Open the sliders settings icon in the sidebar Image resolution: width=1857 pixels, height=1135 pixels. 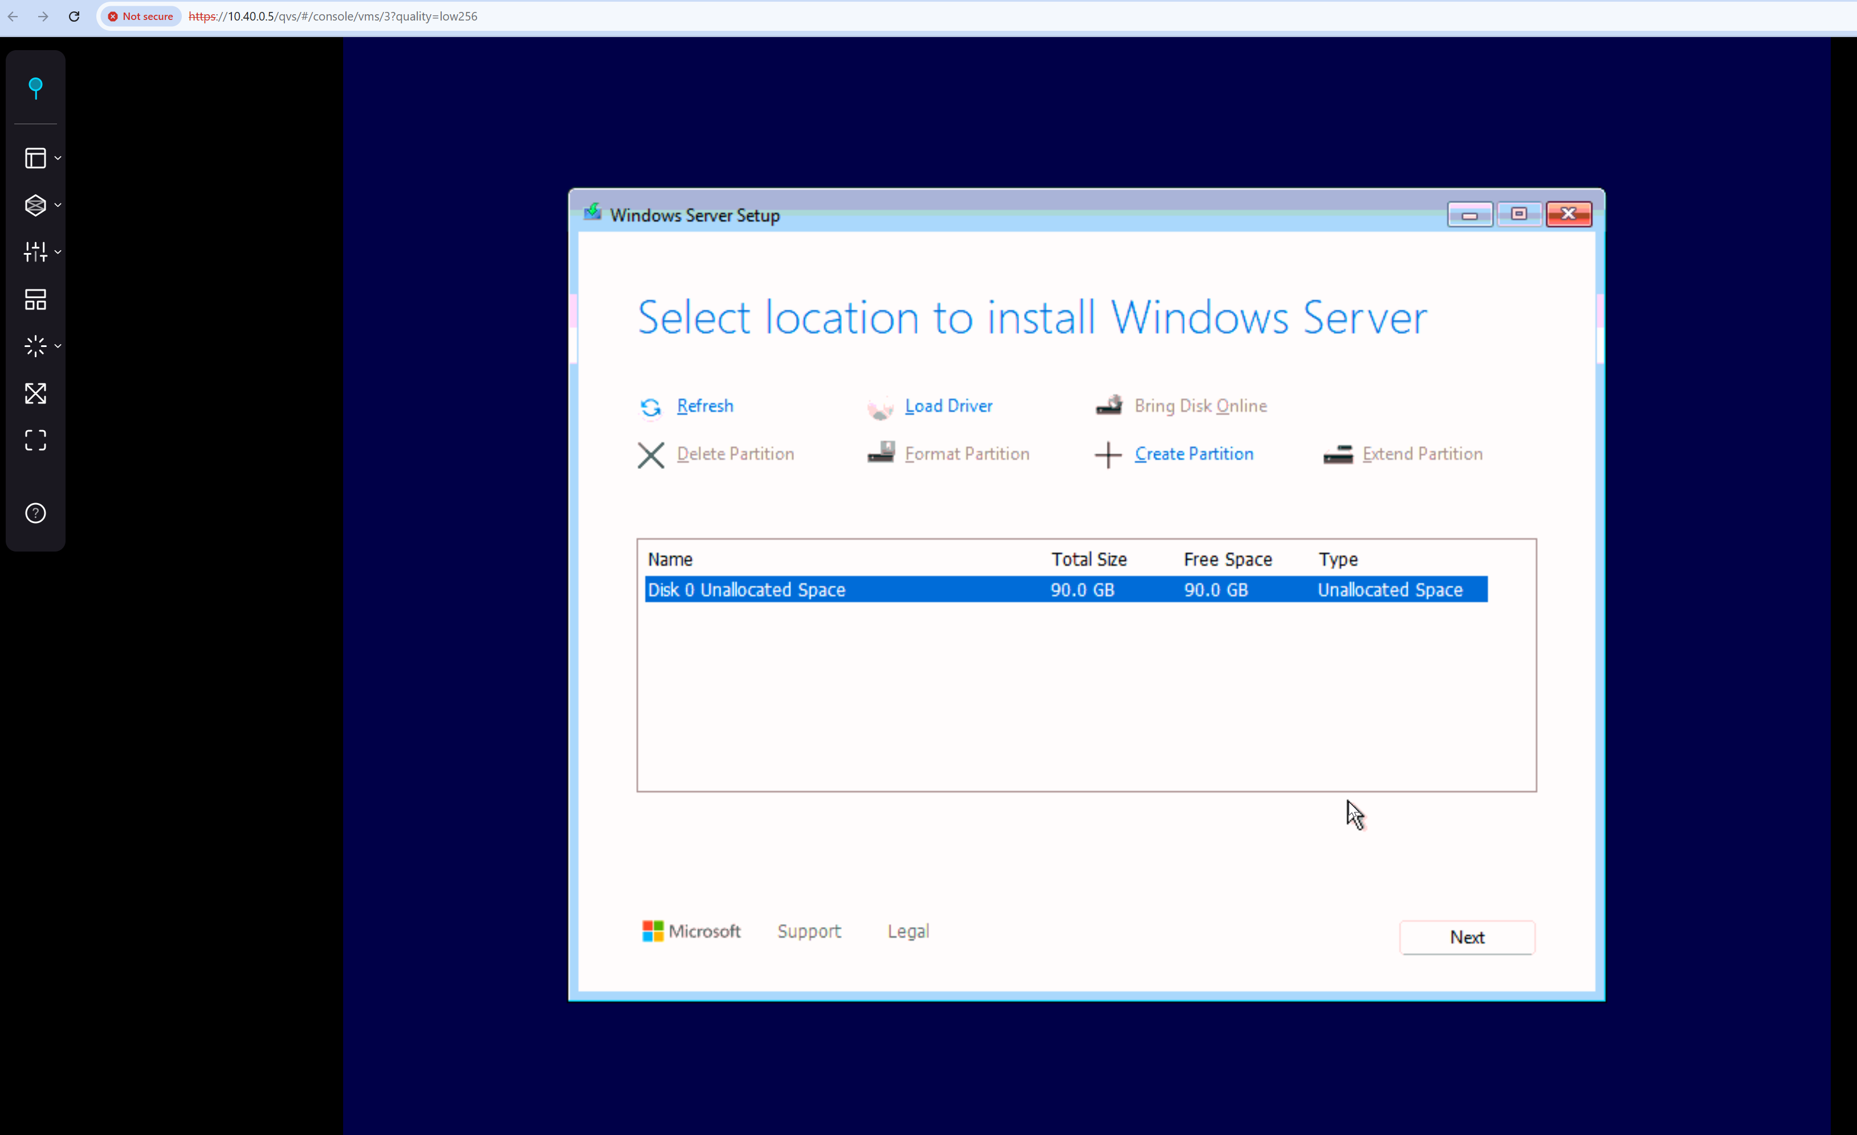pyautogui.click(x=35, y=252)
